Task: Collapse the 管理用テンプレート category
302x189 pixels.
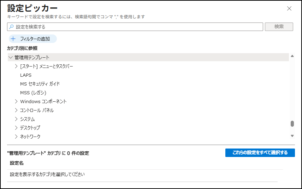Action: (x=10, y=57)
